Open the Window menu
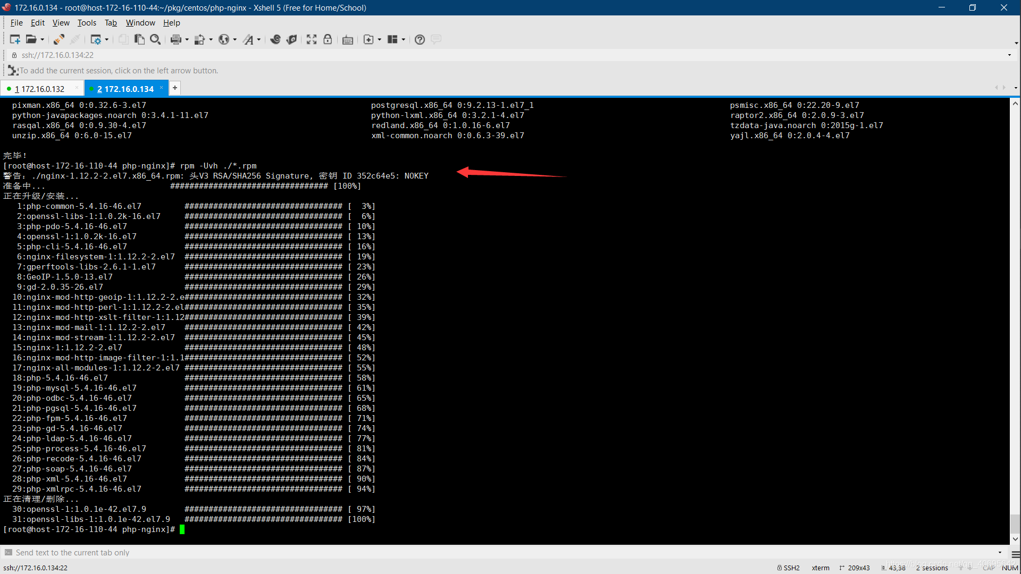This screenshot has width=1021, height=574. tap(140, 23)
